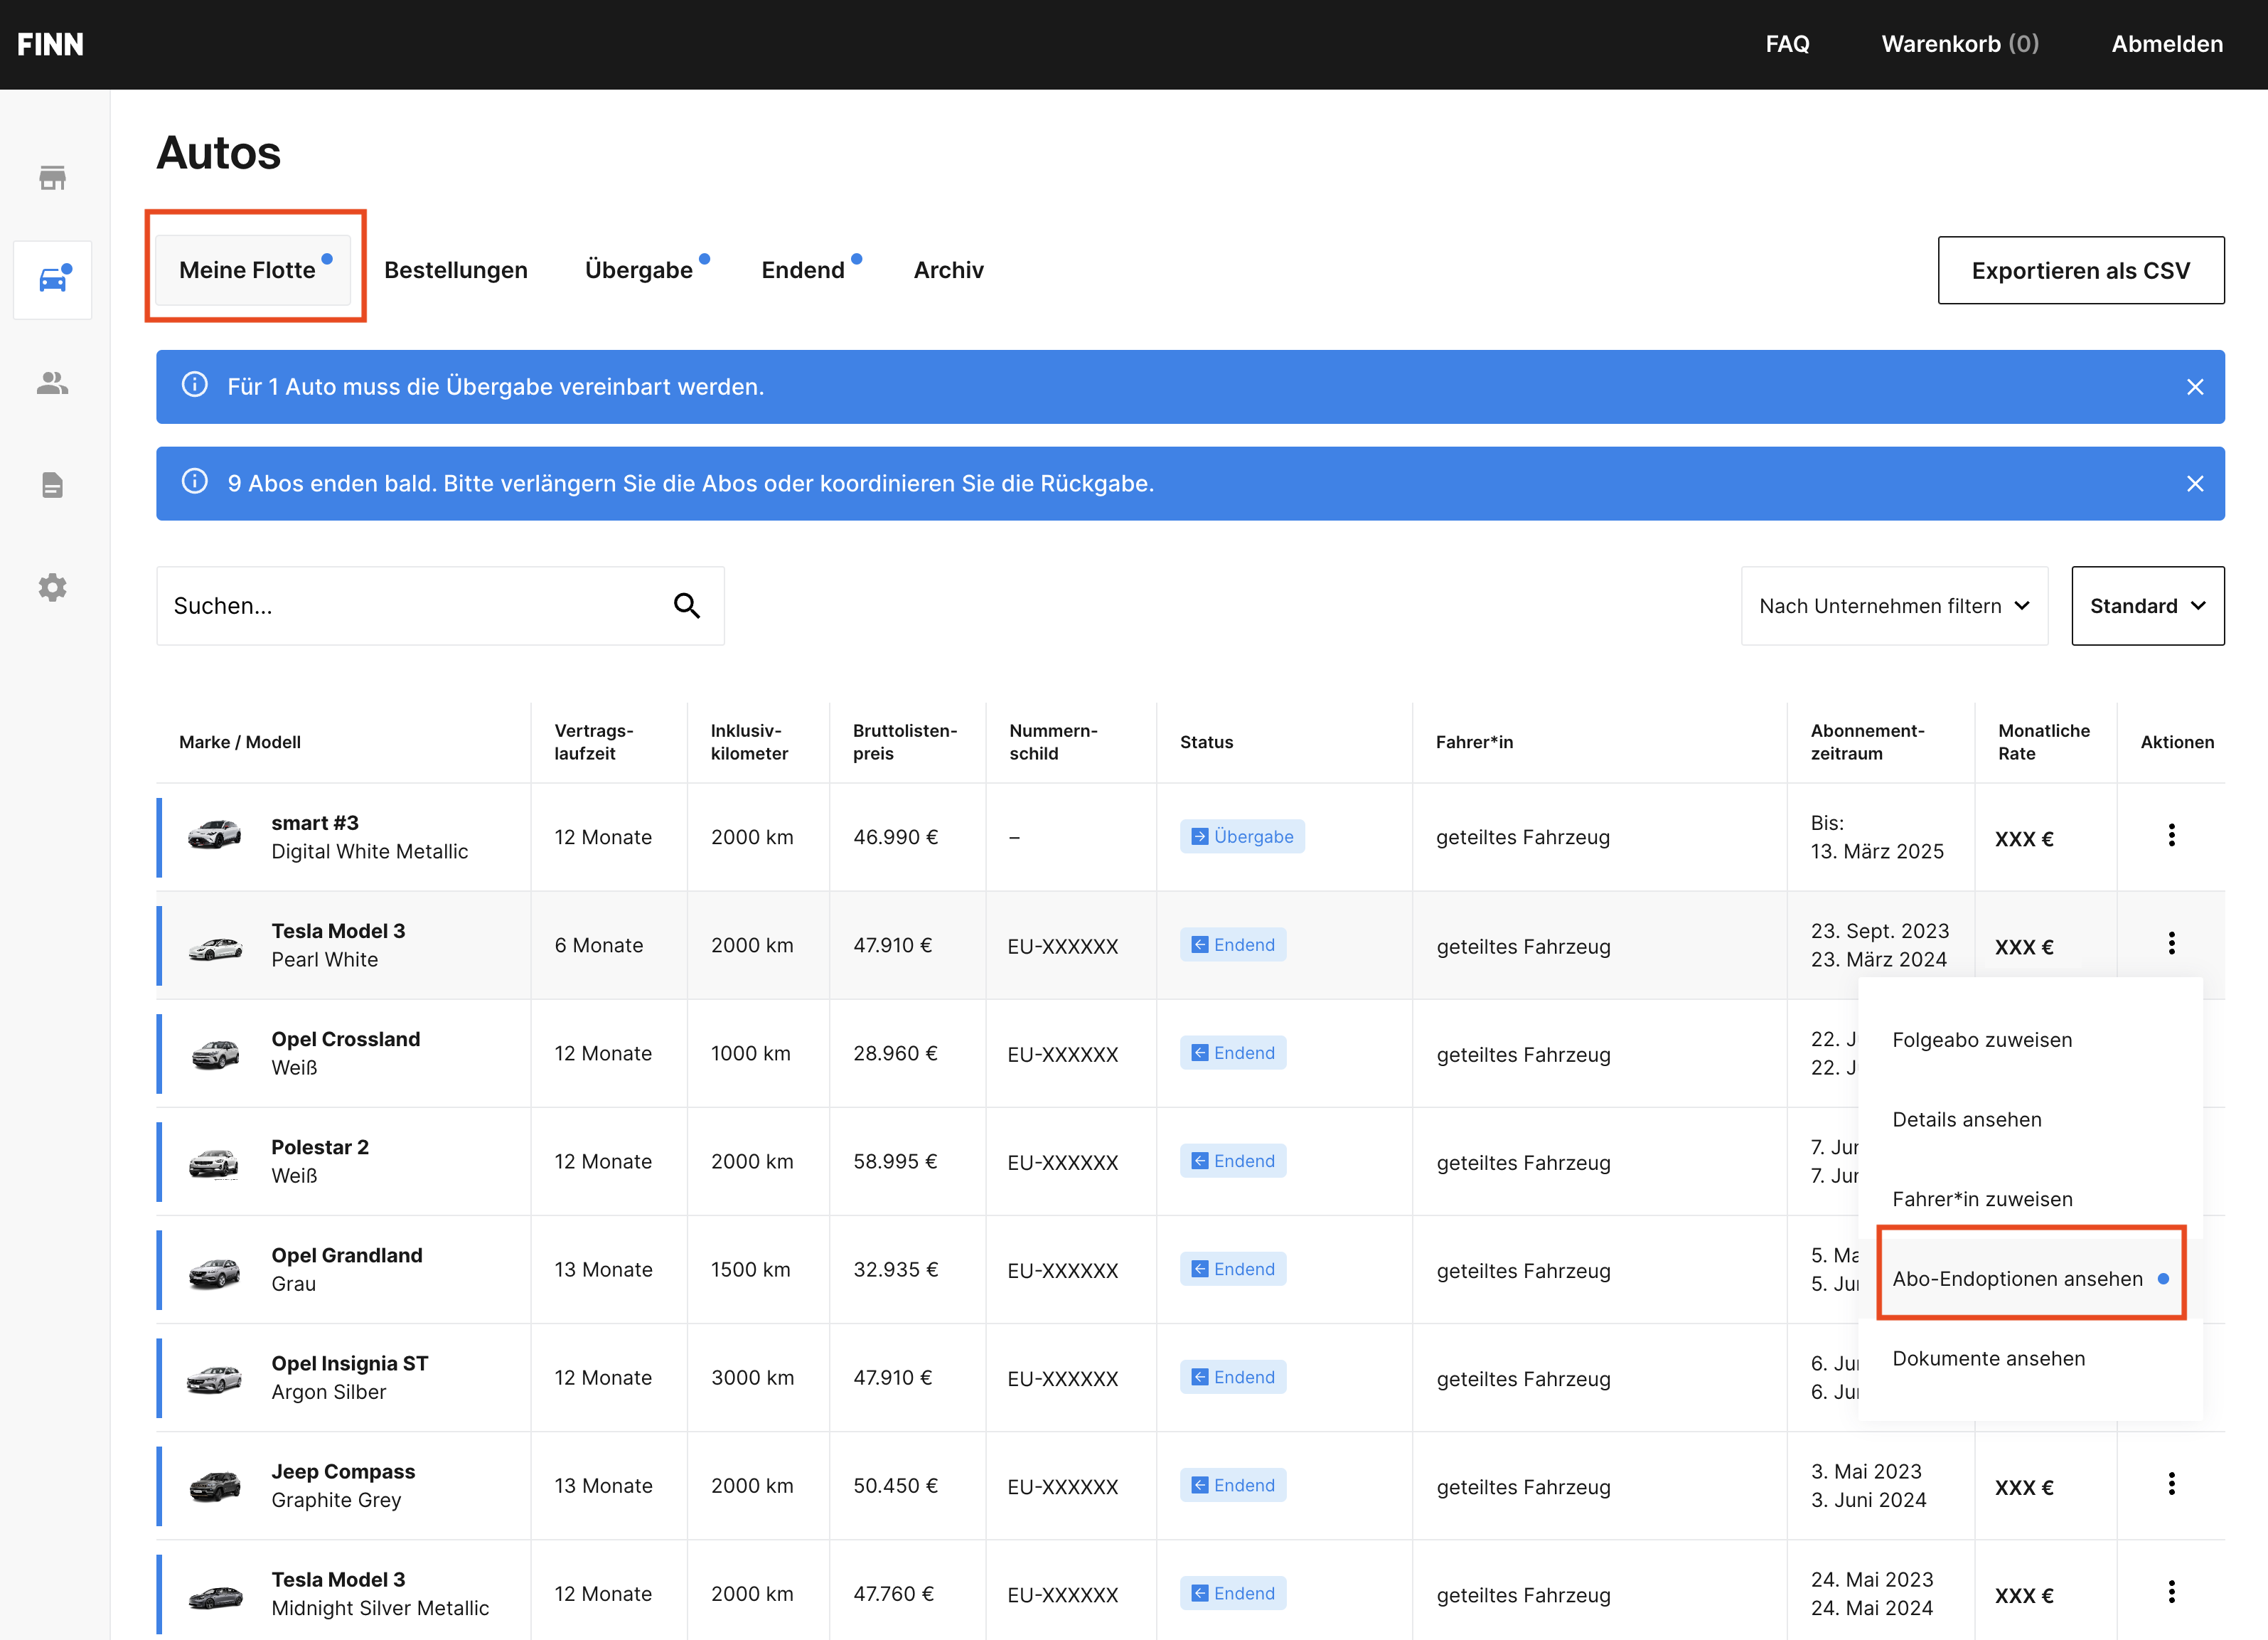Open the documents sidebar icon
2268x1640 pixels.
click(x=52, y=485)
